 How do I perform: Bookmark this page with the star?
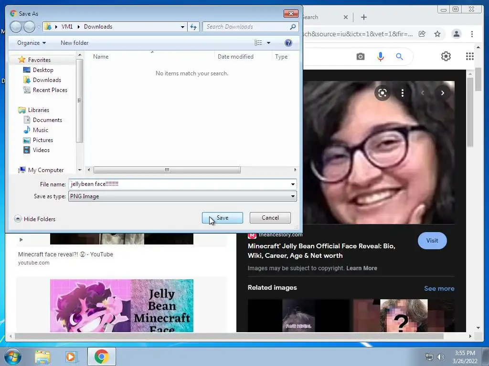click(437, 34)
